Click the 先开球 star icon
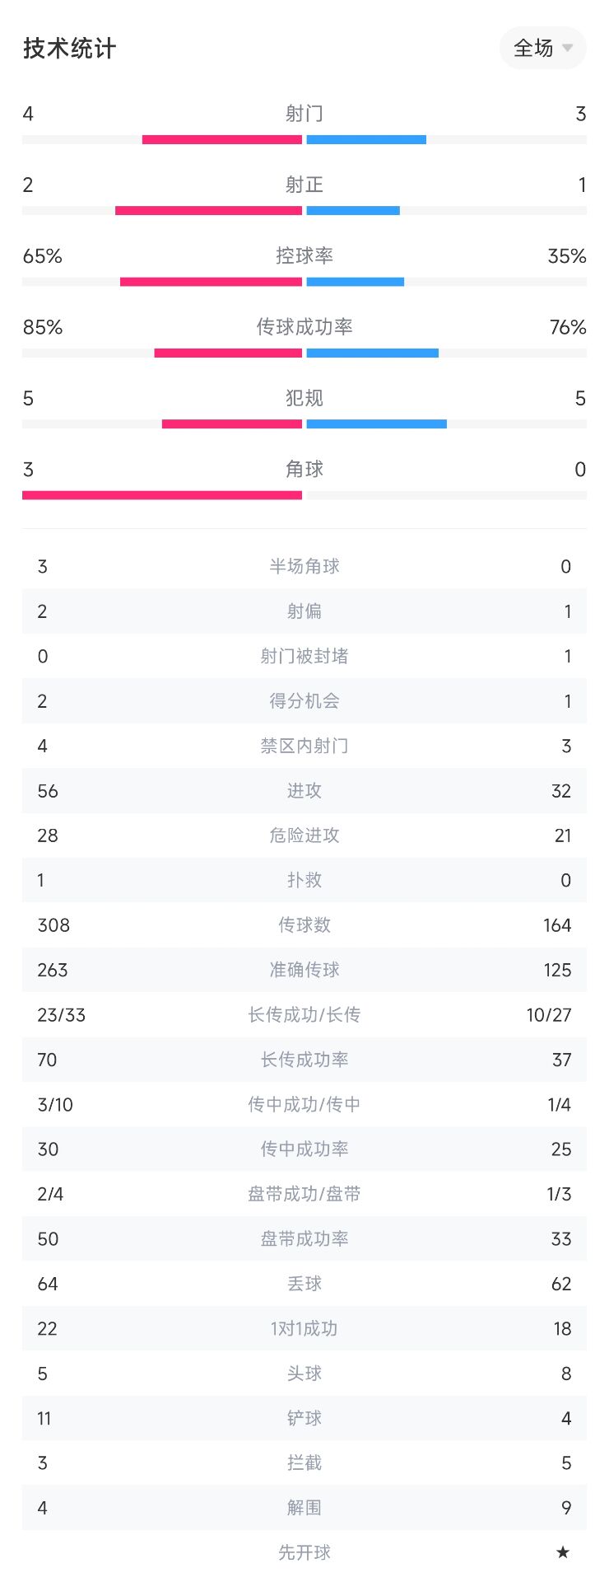Screen dimensions: 609x1582 tap(563, 1552)
